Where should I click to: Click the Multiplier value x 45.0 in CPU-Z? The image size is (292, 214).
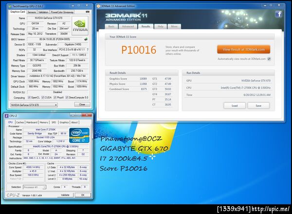33,171
